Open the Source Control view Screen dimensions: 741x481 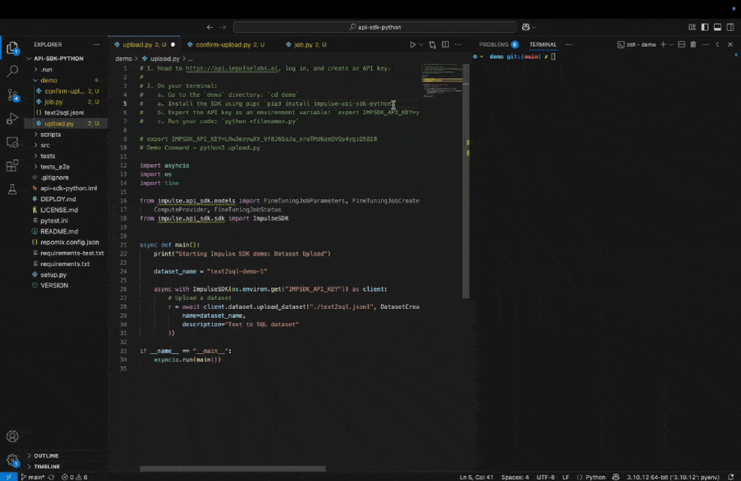point(12,95)
